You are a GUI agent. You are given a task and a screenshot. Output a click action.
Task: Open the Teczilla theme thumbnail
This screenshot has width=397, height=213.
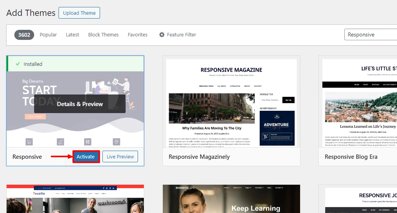pyautogui.click(x=75, y=199)
